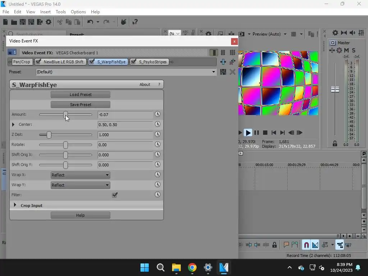
Task: Toggle auto crossfades in the timeline toolbar
Action: click(x=315, y=245)
